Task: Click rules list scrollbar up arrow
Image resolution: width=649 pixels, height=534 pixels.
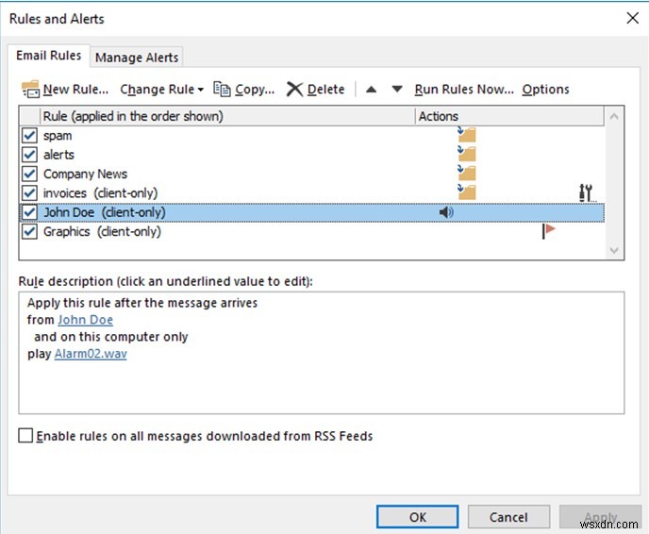Action: (614, 116)
